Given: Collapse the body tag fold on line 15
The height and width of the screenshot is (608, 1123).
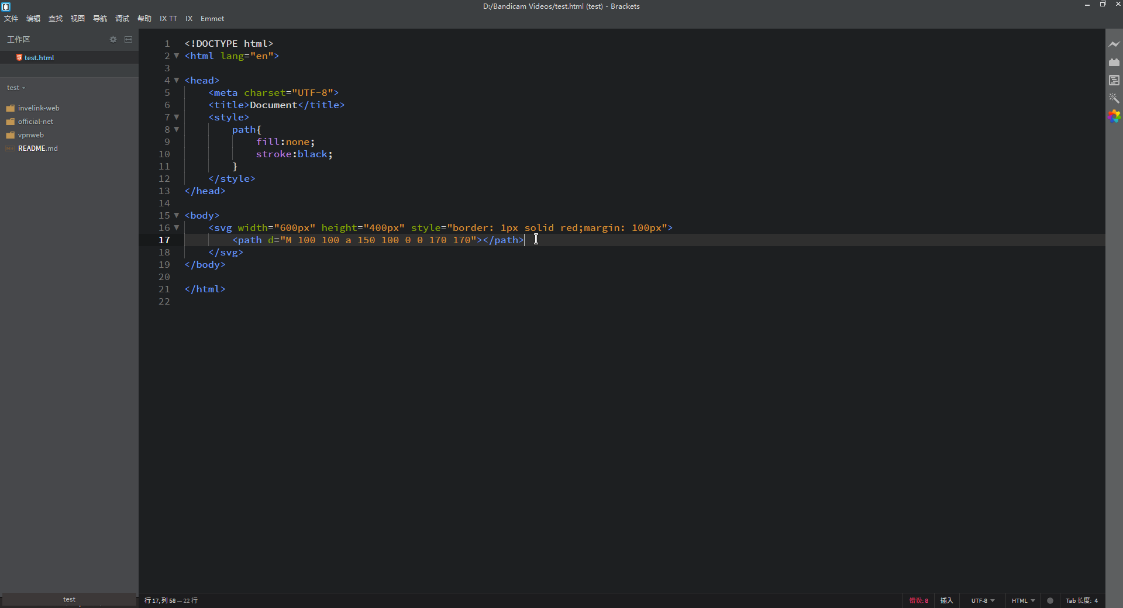Looking at the screenshot, I should tap(177, 215).
